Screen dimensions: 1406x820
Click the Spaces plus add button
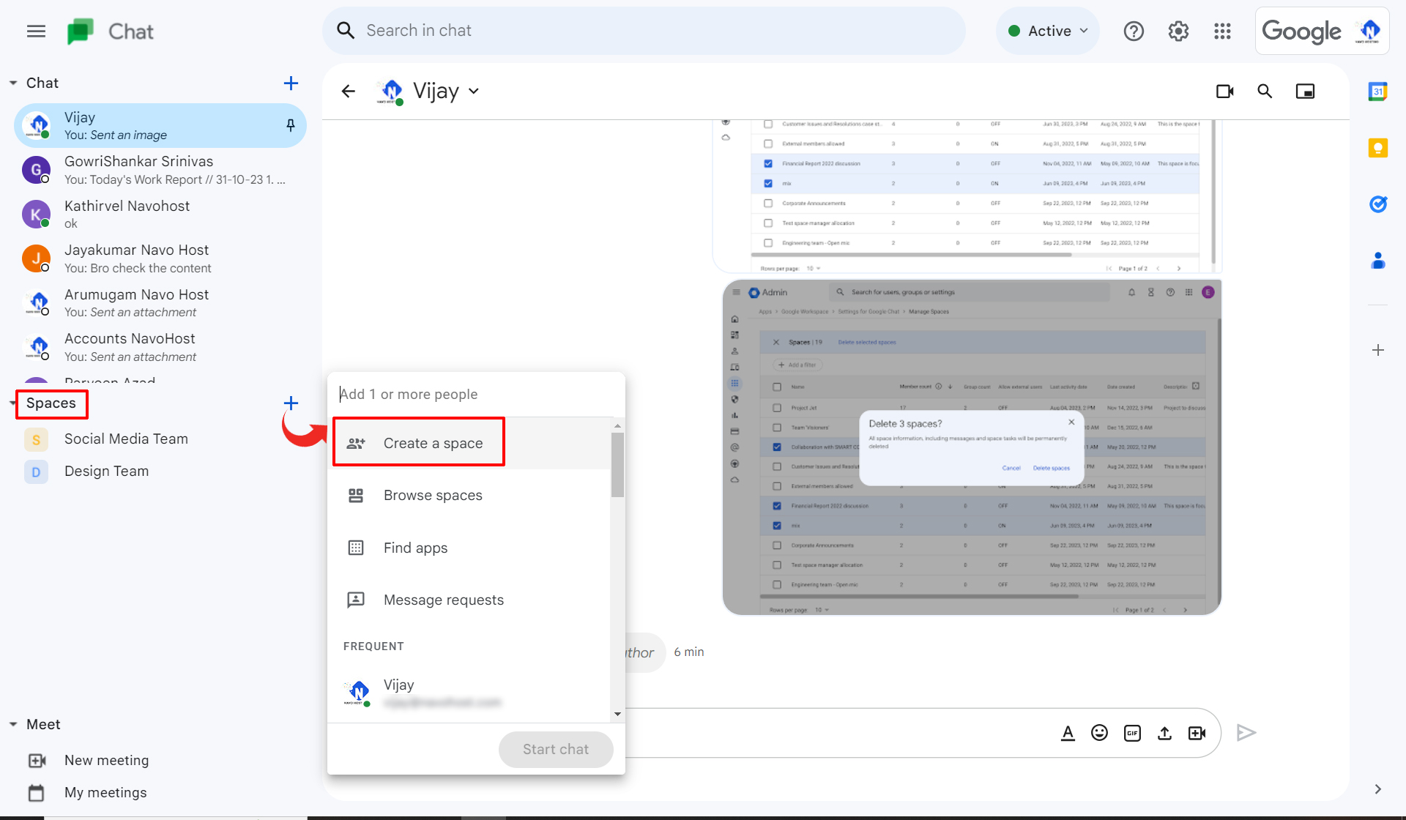[291, 402]
